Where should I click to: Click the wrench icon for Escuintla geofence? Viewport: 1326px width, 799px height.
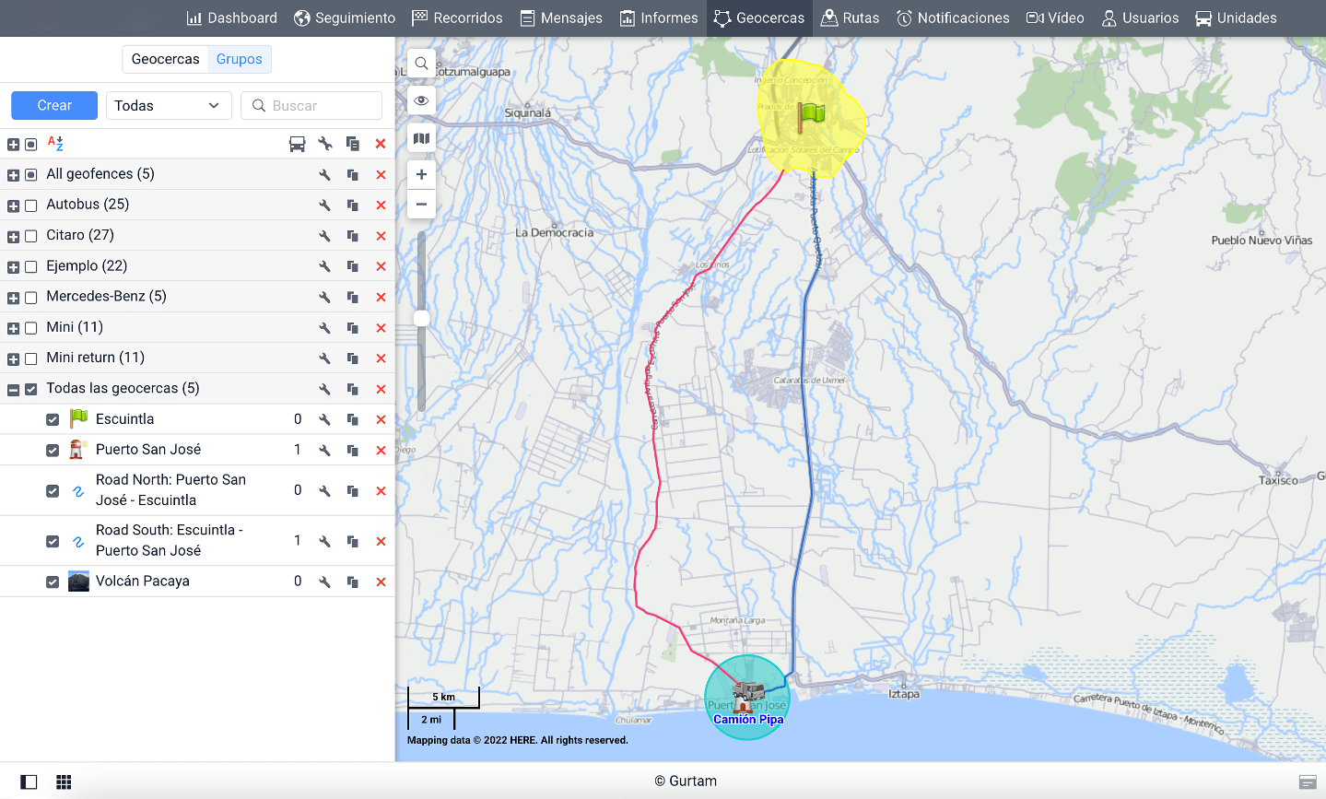pyautogui.click(x=324, y=419)
